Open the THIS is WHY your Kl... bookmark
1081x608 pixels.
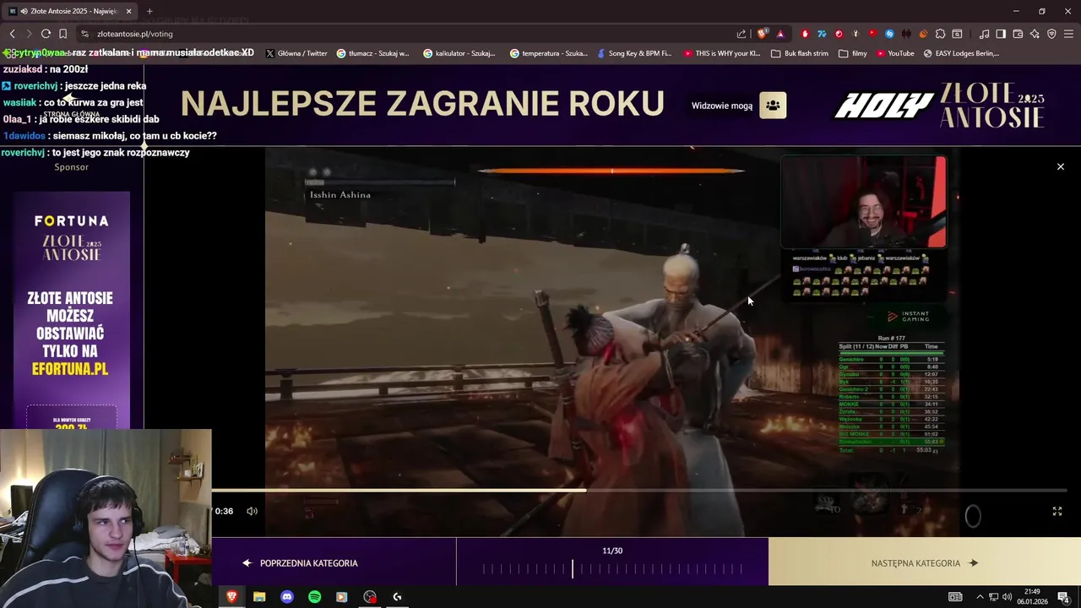click(722, 53)
